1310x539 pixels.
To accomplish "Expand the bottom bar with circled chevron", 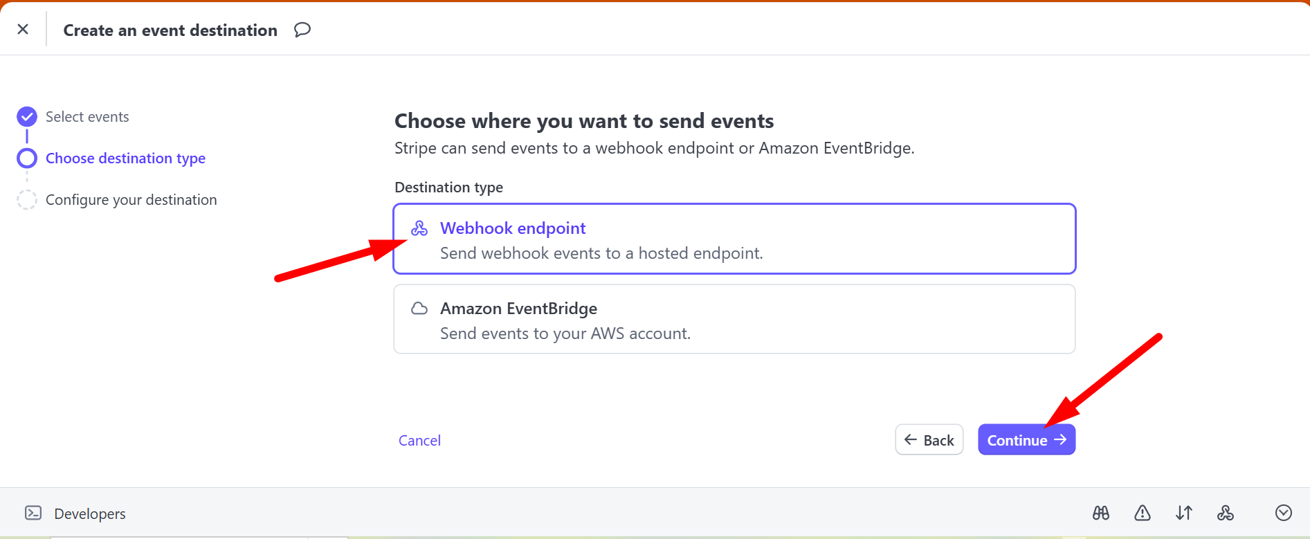I will click(x=1283, y=513).
